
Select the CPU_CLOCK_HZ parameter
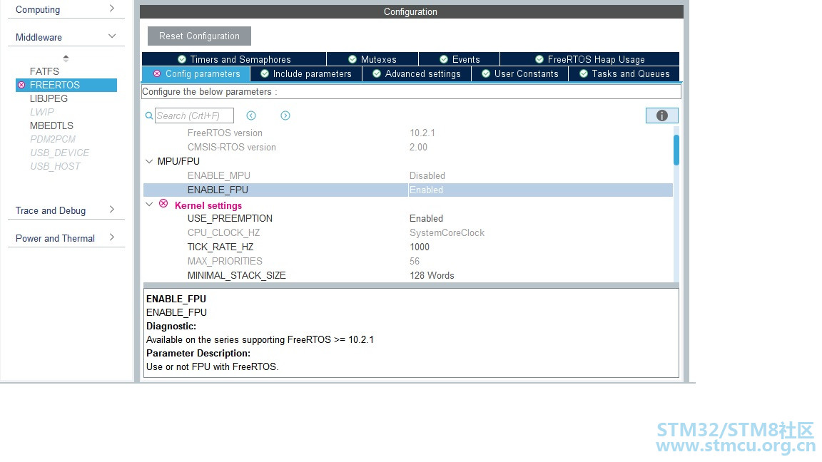pos(223,232)
